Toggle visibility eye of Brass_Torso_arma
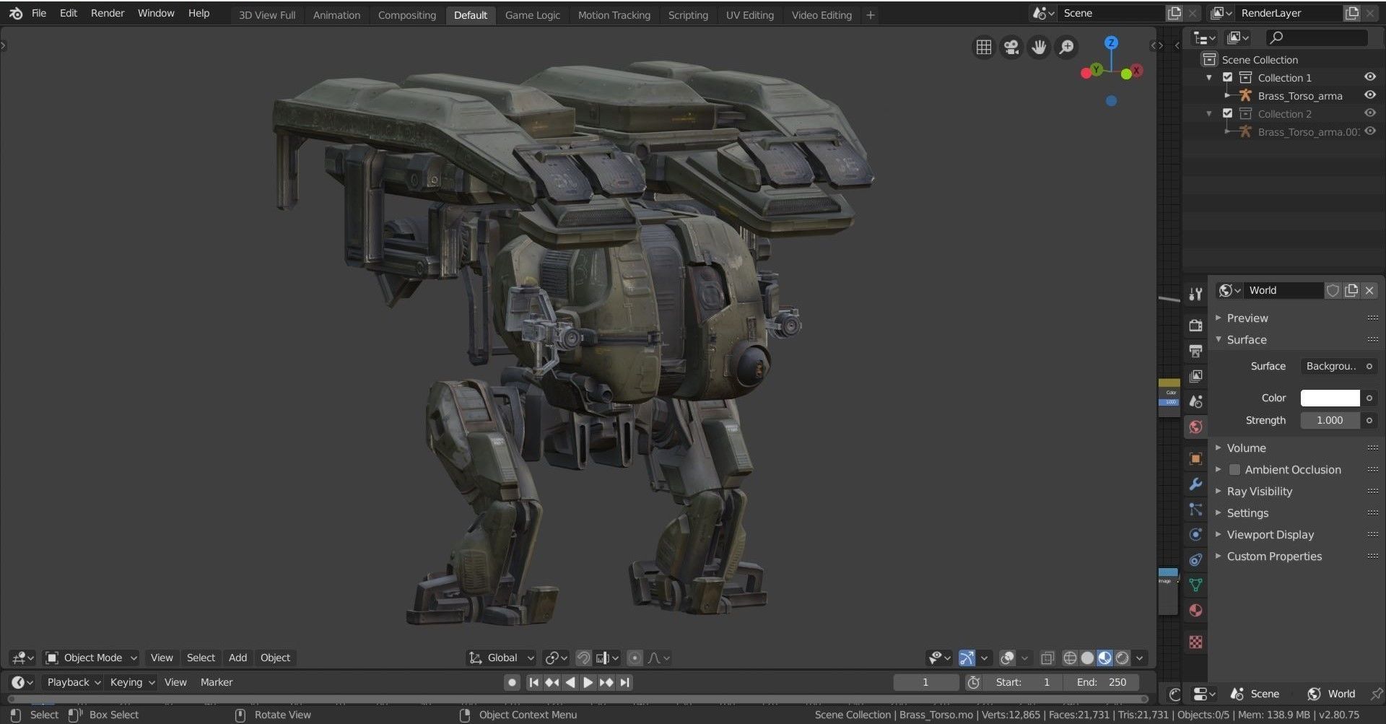 (1369, 95)
